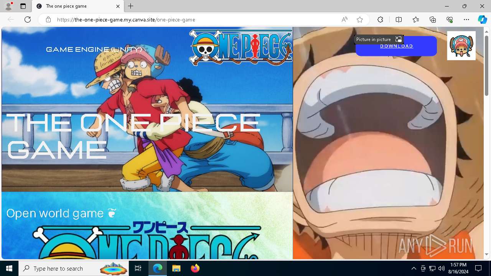Refresh the current page
The image size is (491, 276).
tap(28, 20)
